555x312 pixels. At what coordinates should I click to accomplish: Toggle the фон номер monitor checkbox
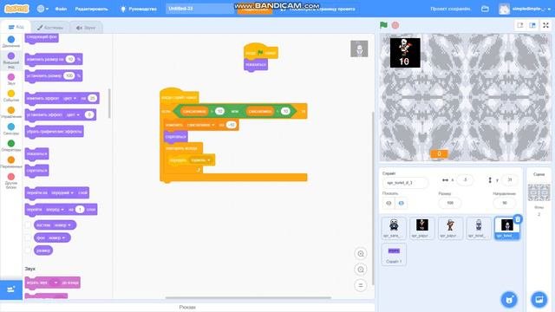coord(28,237)
